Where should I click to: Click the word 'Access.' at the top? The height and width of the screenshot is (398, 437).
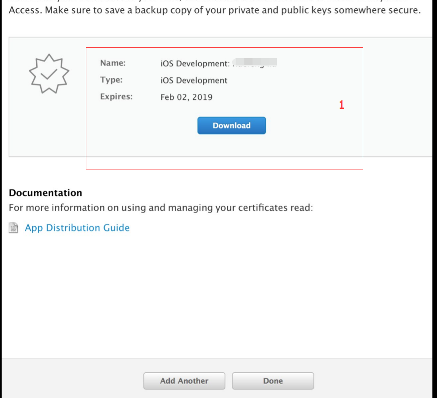coord(25,10)
